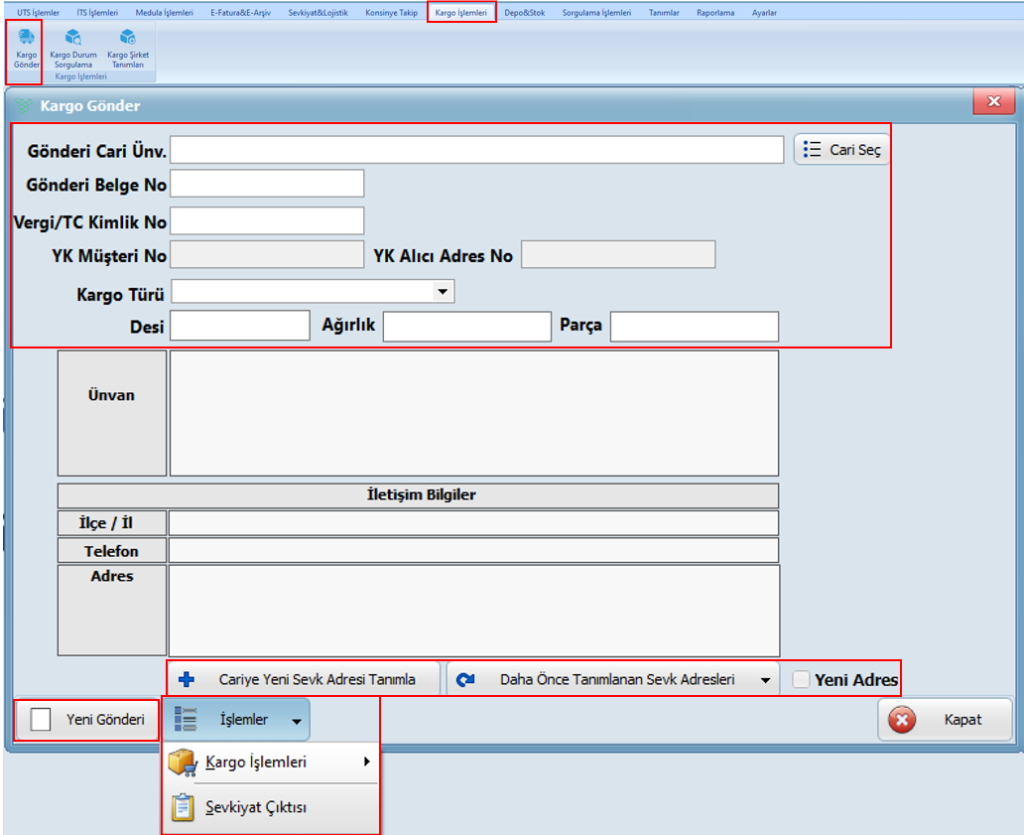Click the Gönderi Cari Ünv. input field
This screenshot has height=835, width=1024.
476,150
